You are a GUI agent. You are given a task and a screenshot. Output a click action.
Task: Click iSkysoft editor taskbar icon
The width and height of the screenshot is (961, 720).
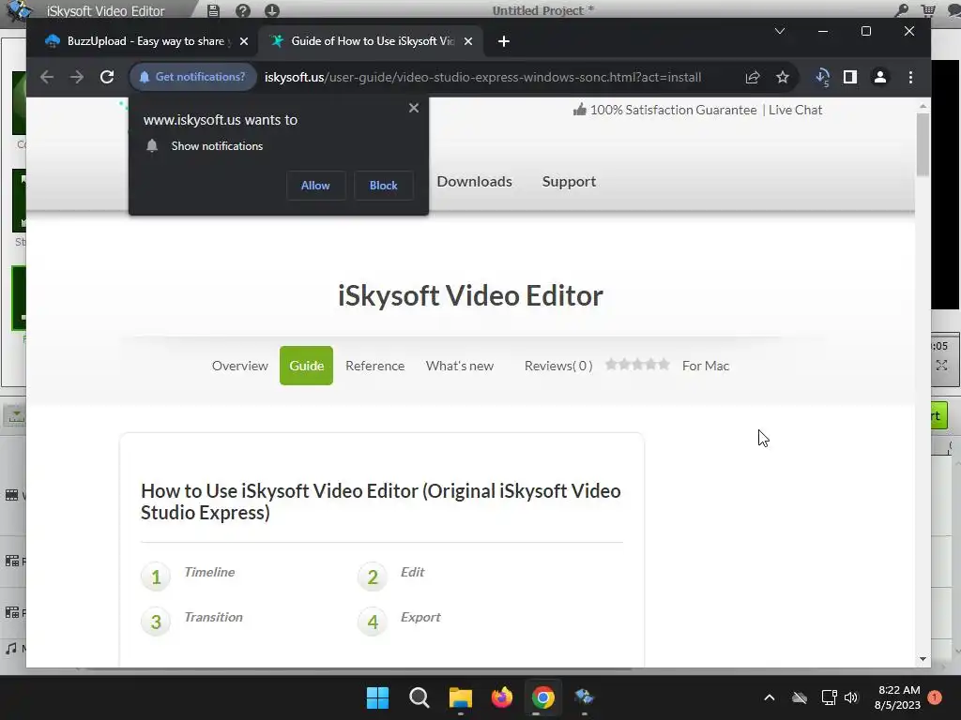pos(584,697)
